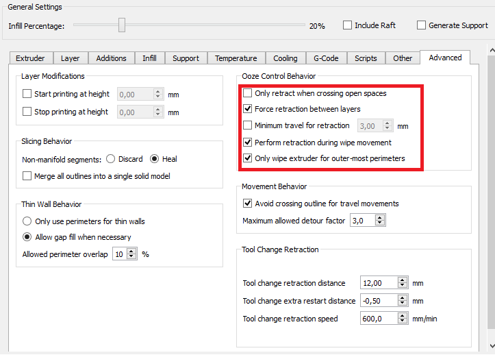The image size is (495, 355).
Task: Check the Generate Support option
Action: click(421, 25)
